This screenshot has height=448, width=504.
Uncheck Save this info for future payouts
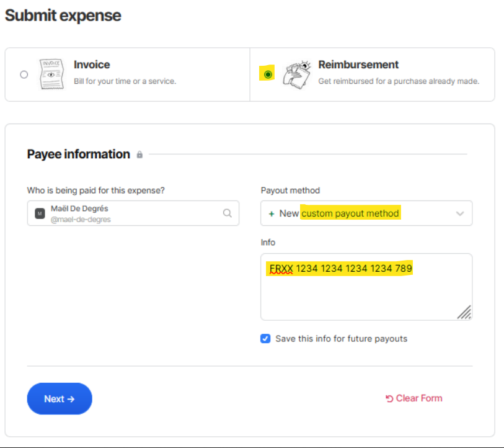click(265, 339)
